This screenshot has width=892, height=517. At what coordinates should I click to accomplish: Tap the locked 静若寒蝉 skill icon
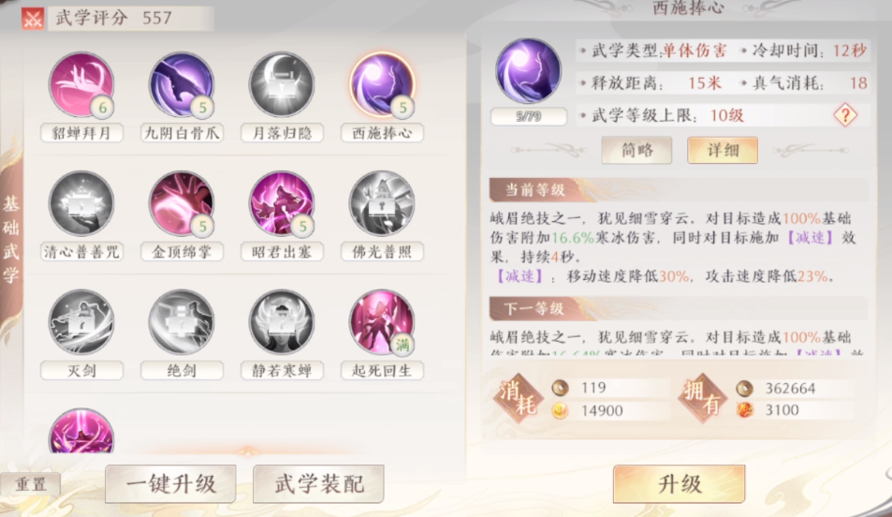click(282, 322)
